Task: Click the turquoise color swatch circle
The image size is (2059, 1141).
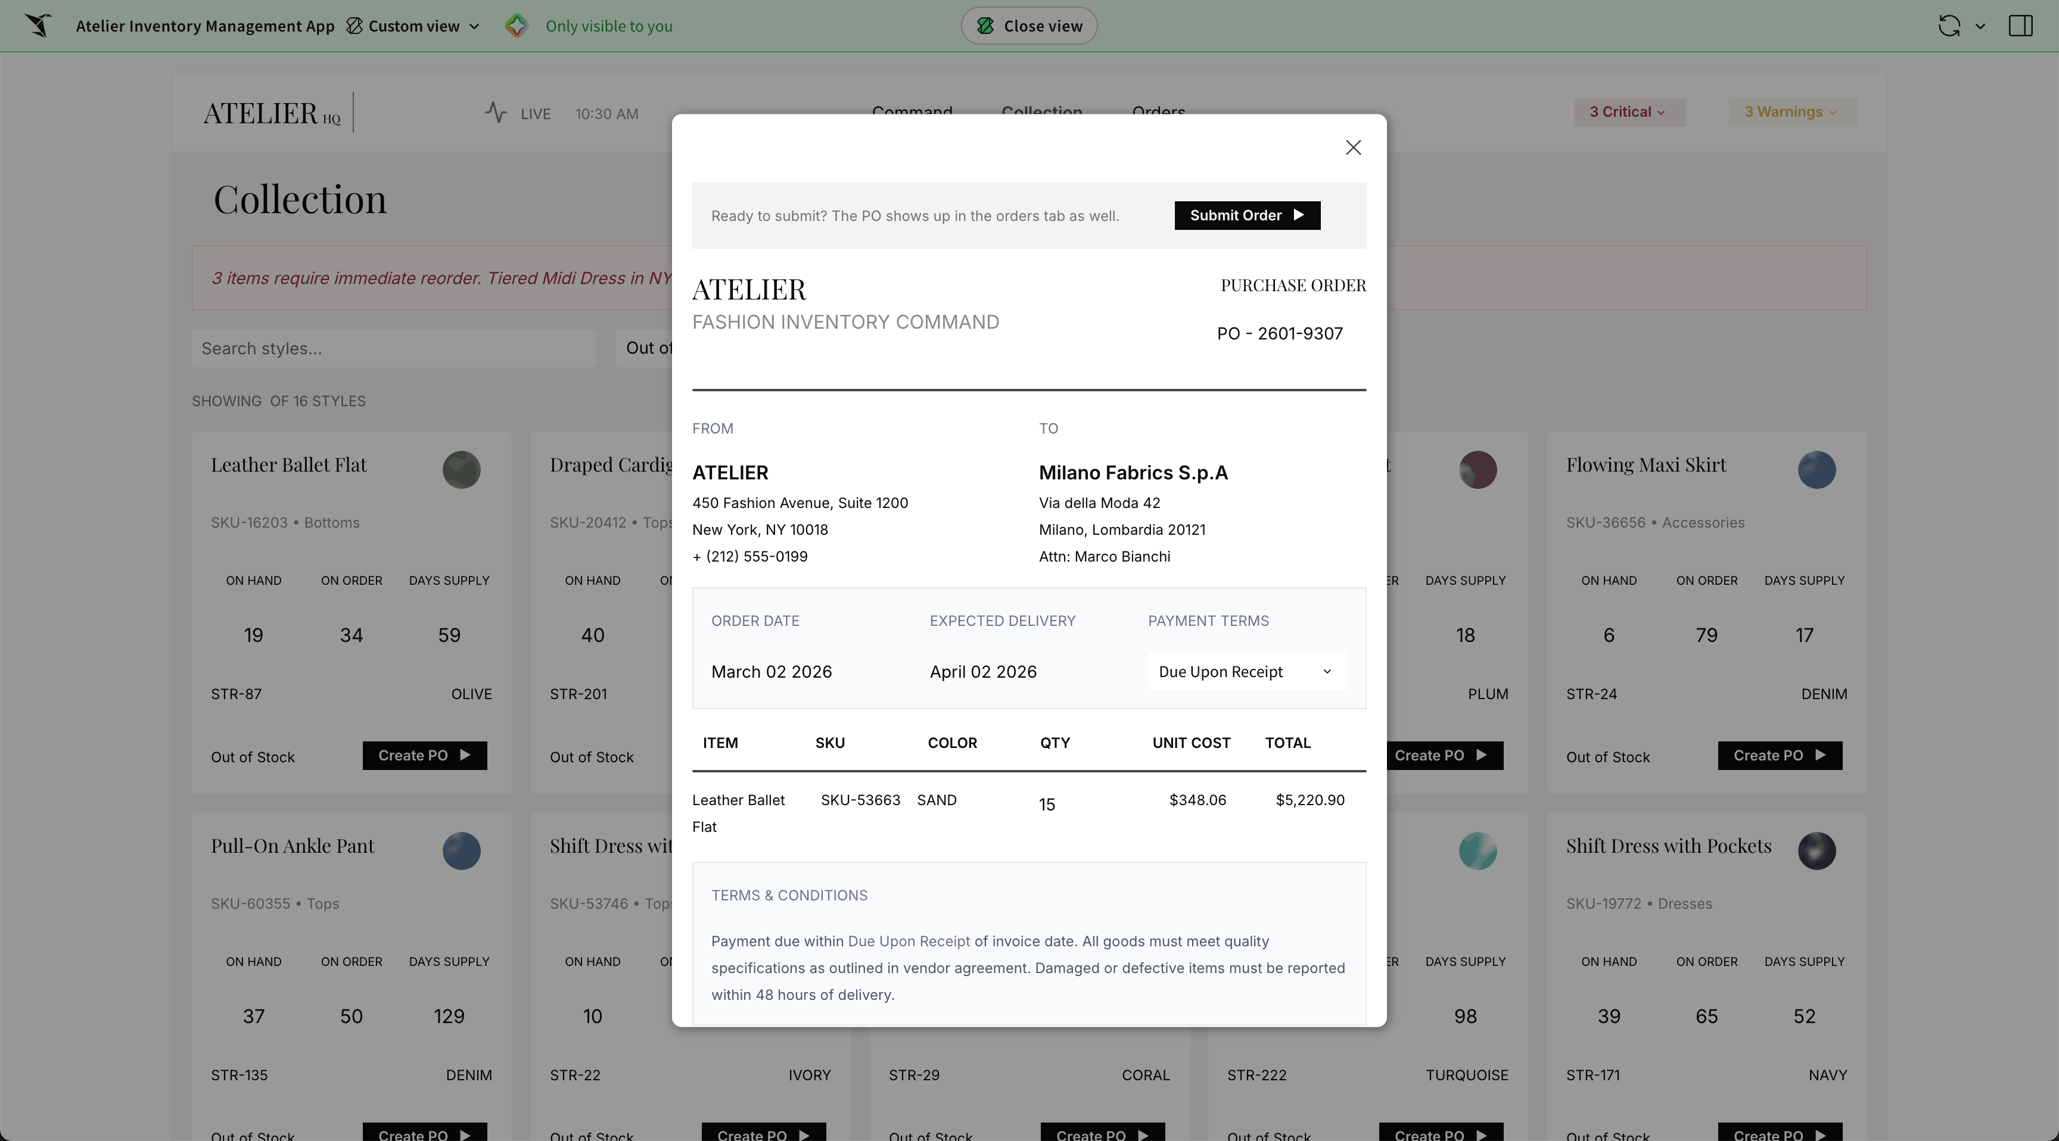Action: tap(1477, 851)
